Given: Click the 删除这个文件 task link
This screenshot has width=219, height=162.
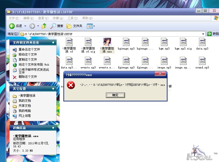Looking at the screenshot, I should coord(28,77).
